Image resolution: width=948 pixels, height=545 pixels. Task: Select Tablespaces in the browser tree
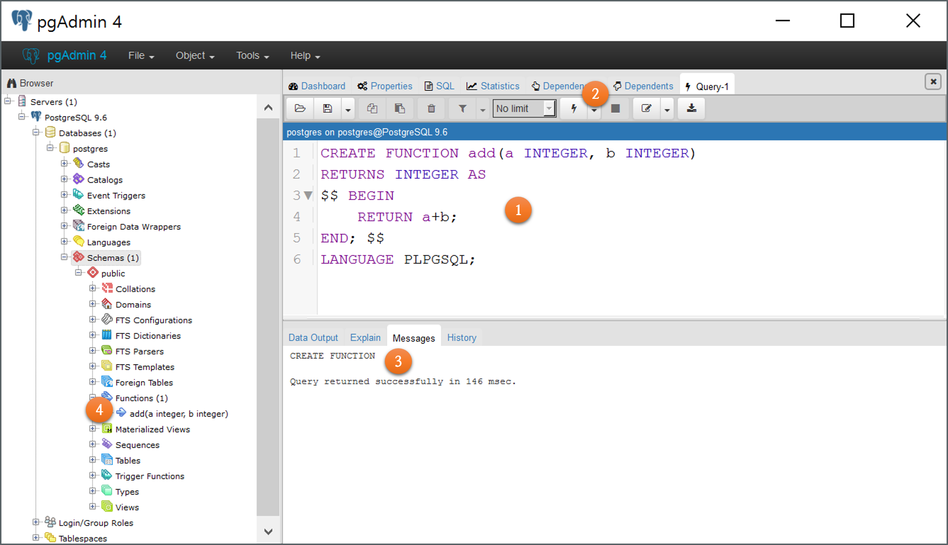82,538
